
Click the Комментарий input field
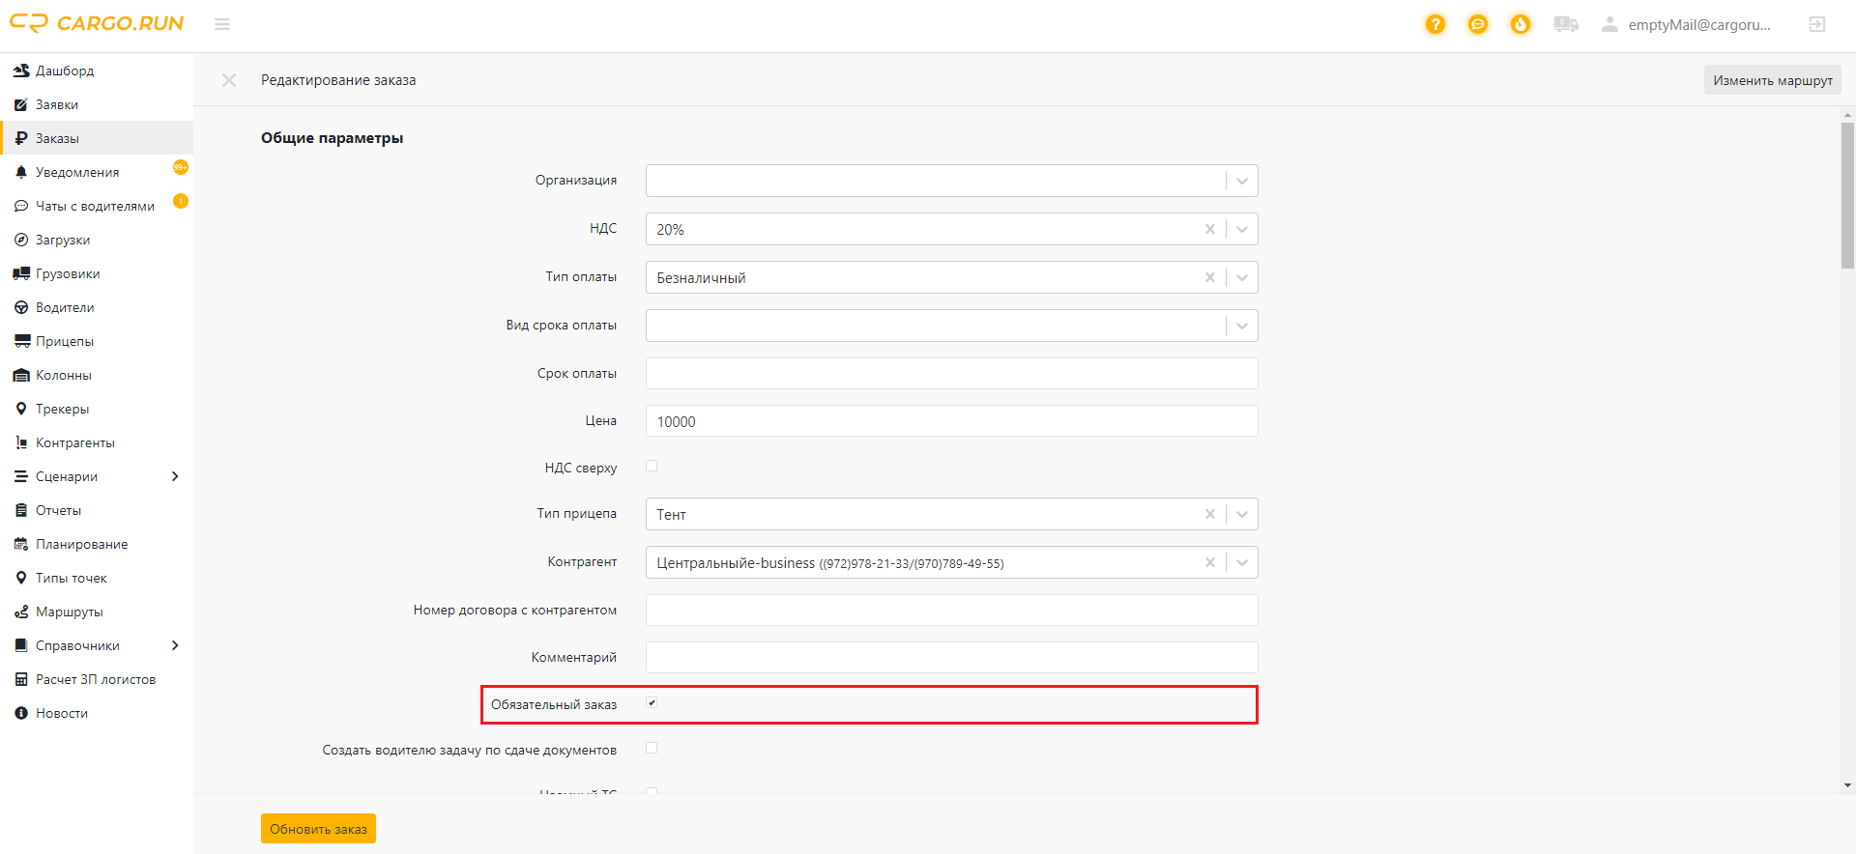[951, 657]
